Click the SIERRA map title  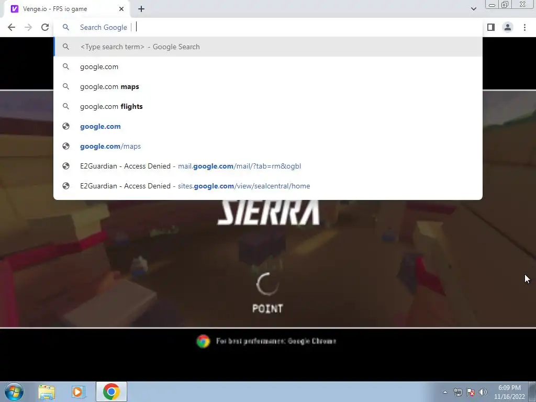pyautogui.click(x=269, y=212)
